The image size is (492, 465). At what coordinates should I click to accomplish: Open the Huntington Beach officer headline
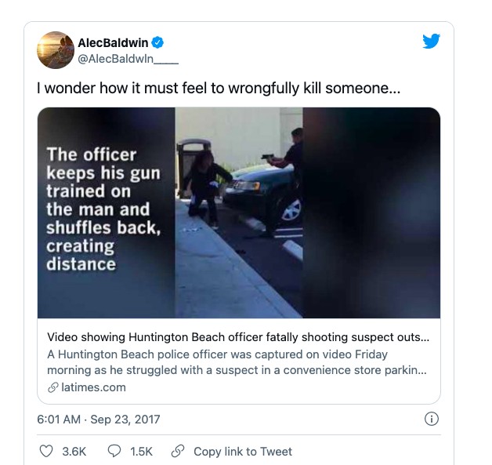[239, 338]
